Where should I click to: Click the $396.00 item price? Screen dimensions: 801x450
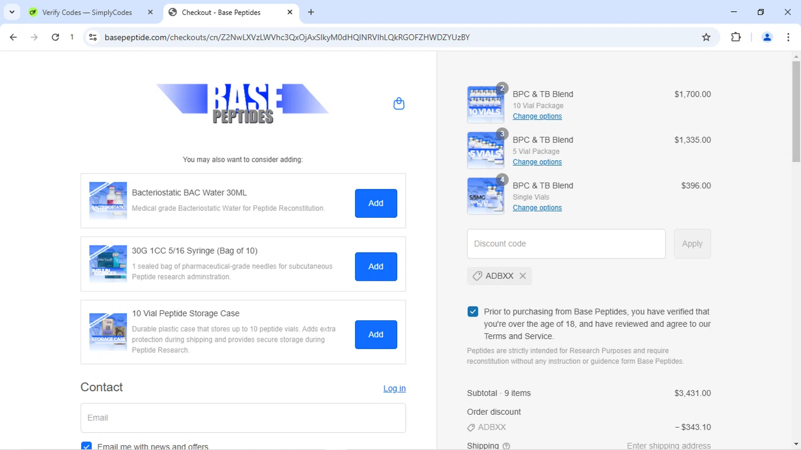696,186
